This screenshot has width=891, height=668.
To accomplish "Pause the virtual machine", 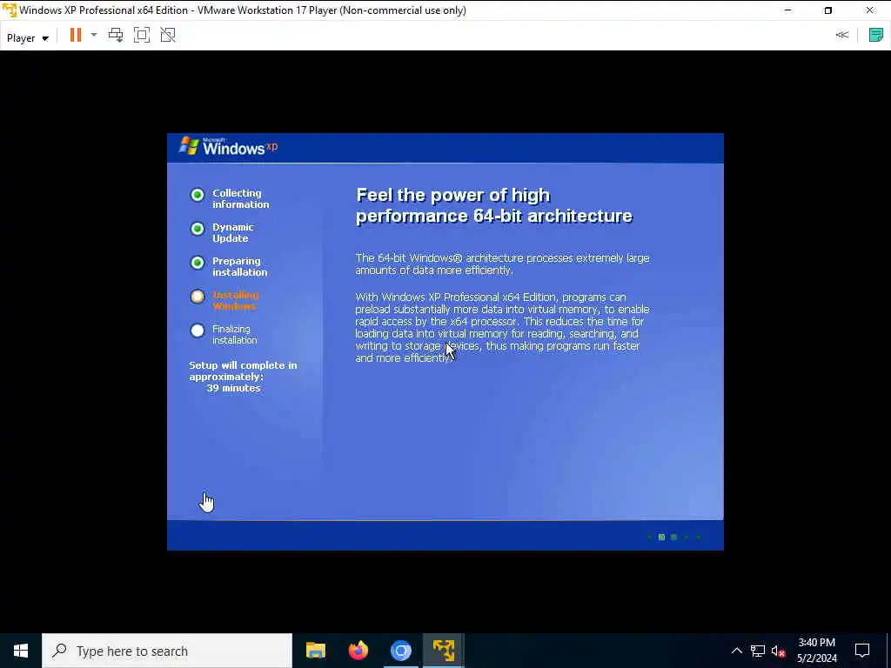I will (76, 35).
